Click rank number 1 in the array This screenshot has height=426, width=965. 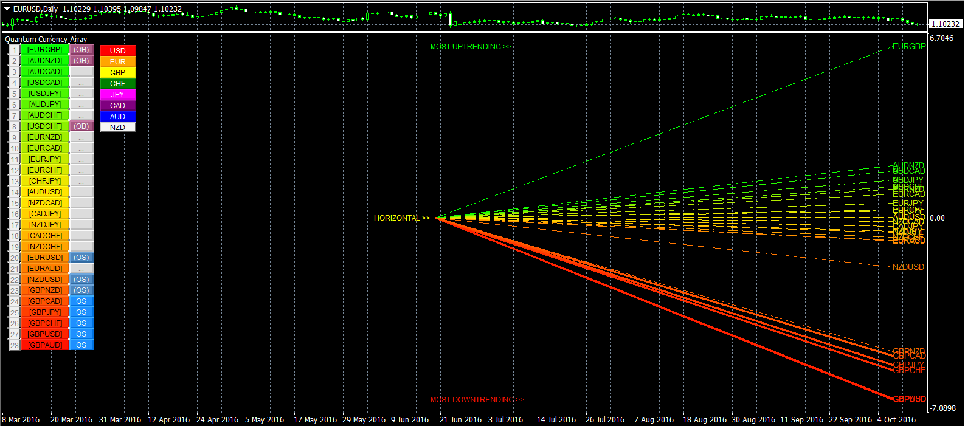point(14,50)
